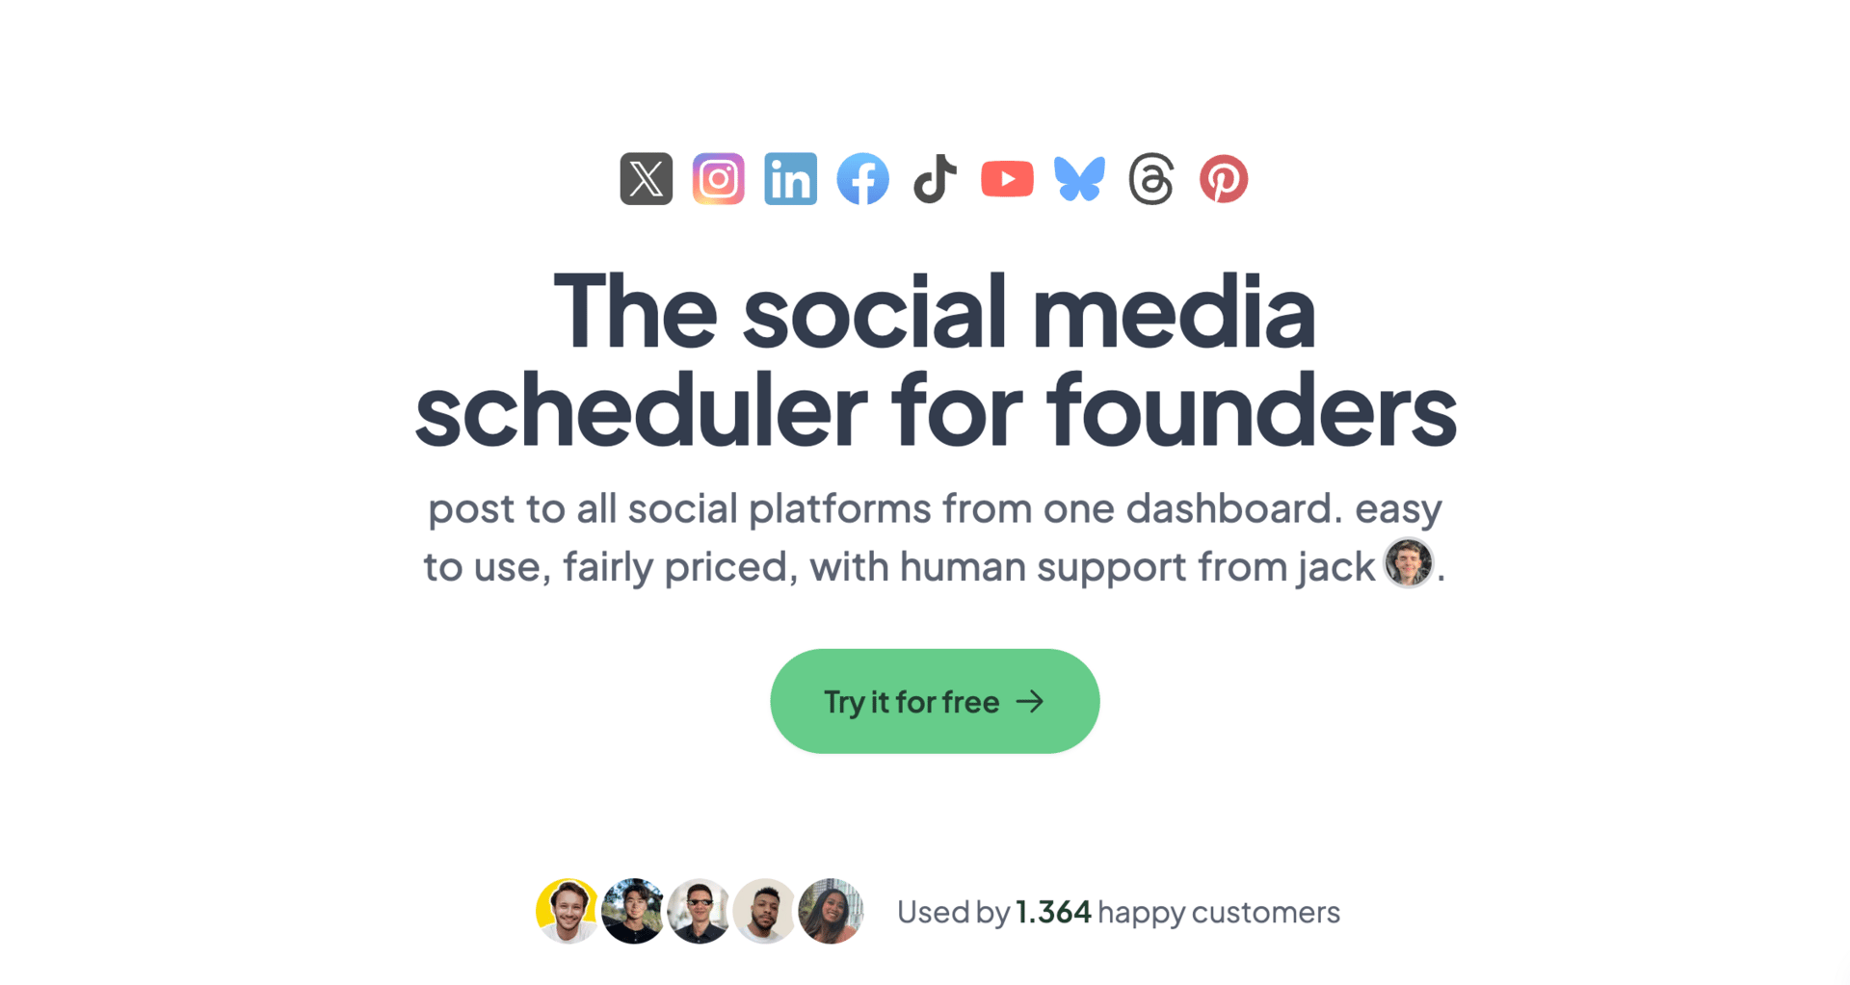Select the Threads icon
This screenshot has height=985, width=1850.
pos(1151,179)
